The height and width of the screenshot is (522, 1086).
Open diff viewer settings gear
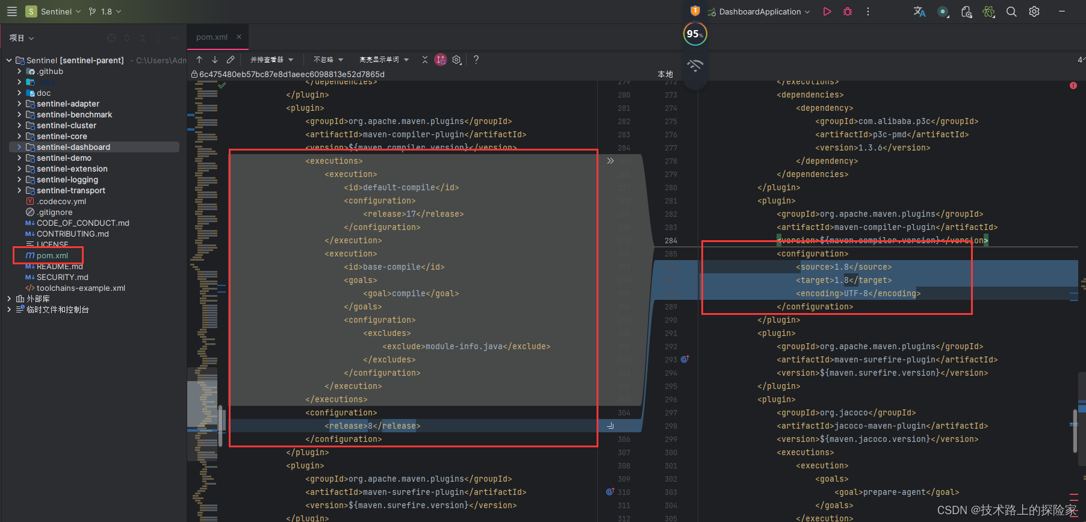(x=457, y=60)
